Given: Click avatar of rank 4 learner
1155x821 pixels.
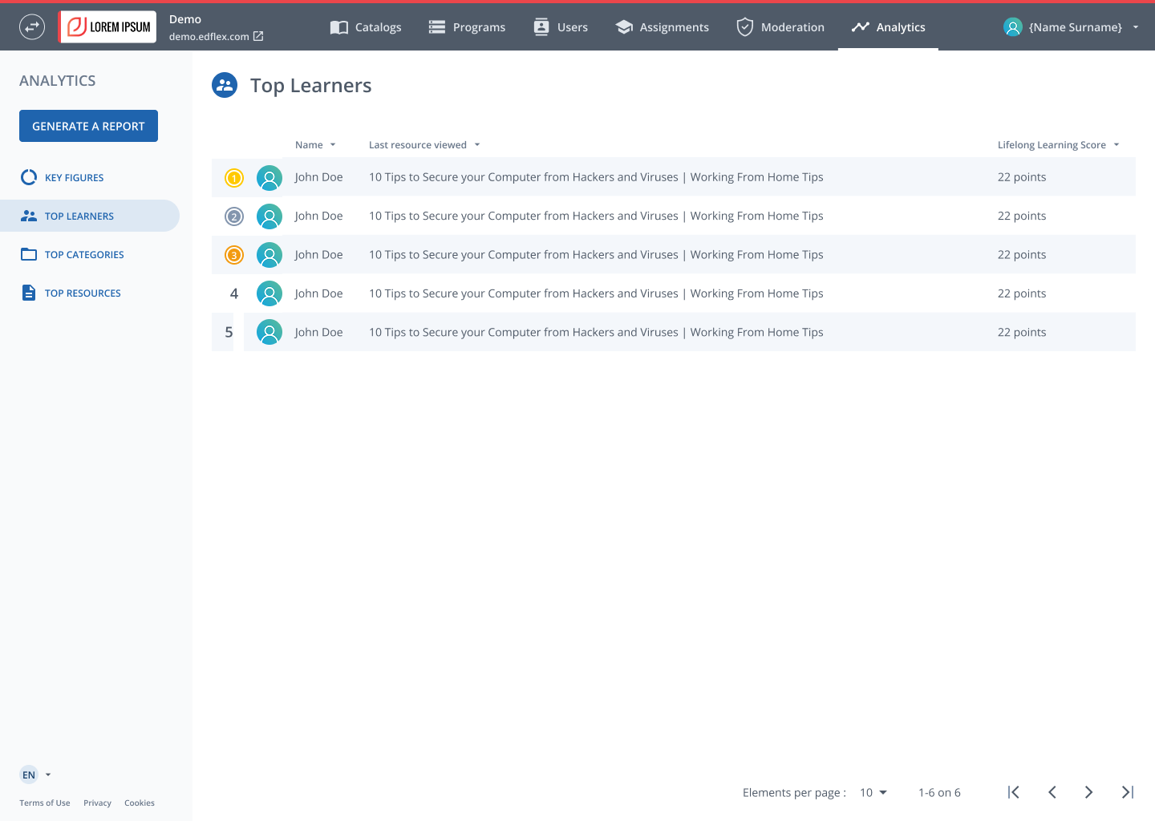Looking at the screenshot, I should click(269, 293).
